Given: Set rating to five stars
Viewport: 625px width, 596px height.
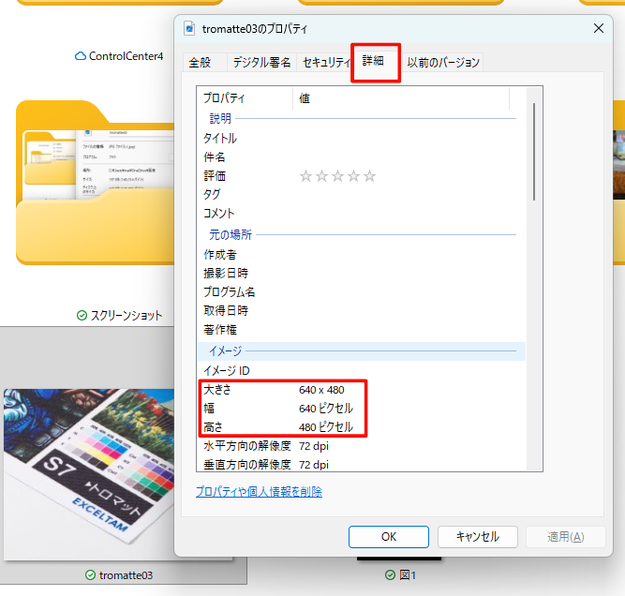Looking at the screenshot, I should coord(369,176).
